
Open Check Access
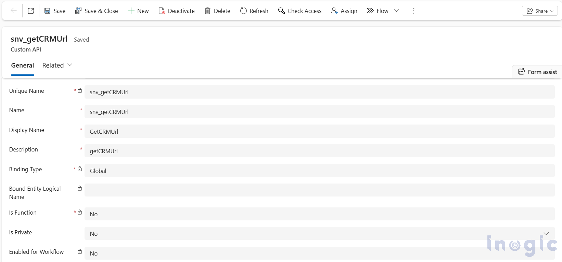tap(300, 11)
